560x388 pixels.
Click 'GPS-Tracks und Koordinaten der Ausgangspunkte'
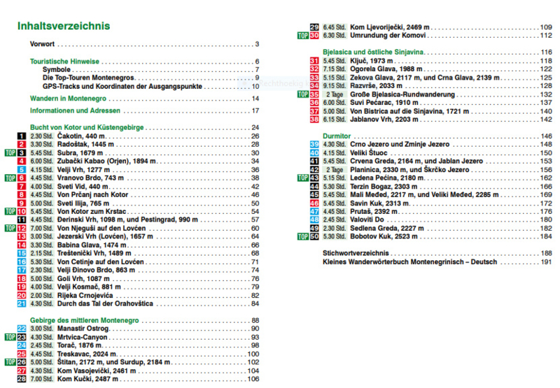pyautogui.click(x=122, y=86)
